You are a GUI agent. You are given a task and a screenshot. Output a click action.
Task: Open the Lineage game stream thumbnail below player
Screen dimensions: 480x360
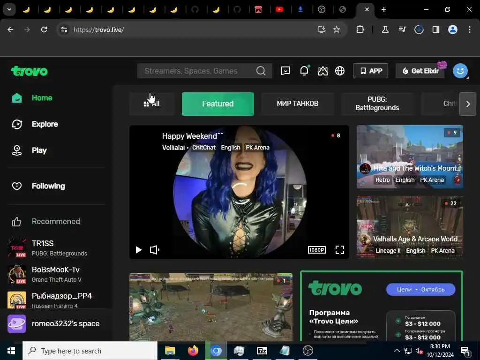coord(211,307)
